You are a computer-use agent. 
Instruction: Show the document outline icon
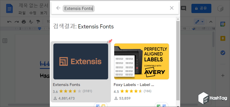[x=5, y=41]
